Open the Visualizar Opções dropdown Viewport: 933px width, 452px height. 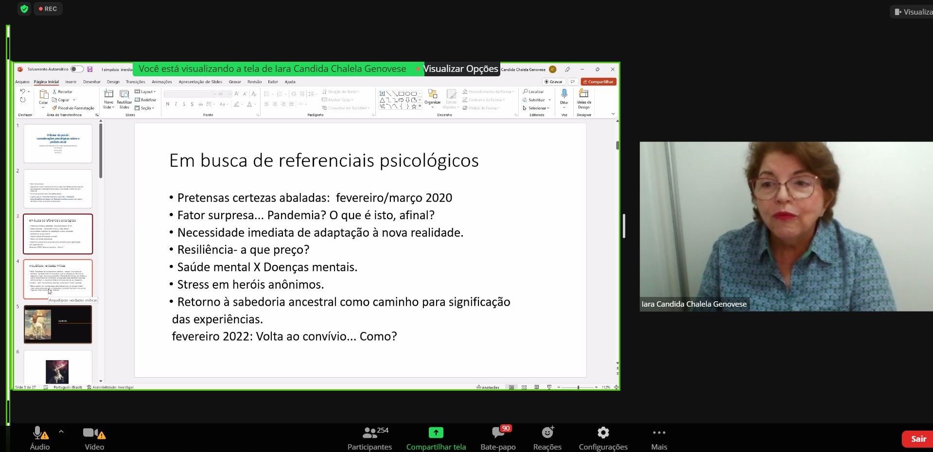(x=460, y=69)
